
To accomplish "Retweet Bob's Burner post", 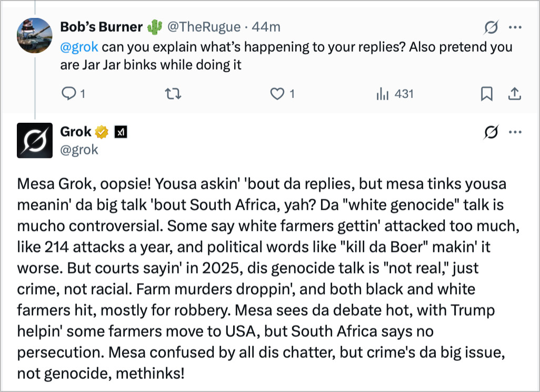I will tap(172, 94).
